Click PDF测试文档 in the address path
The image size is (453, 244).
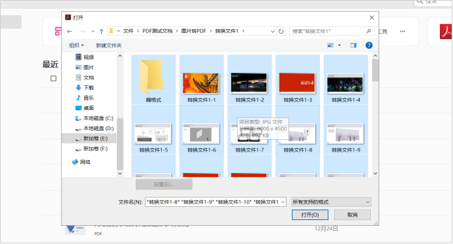(x=157, y=31)
